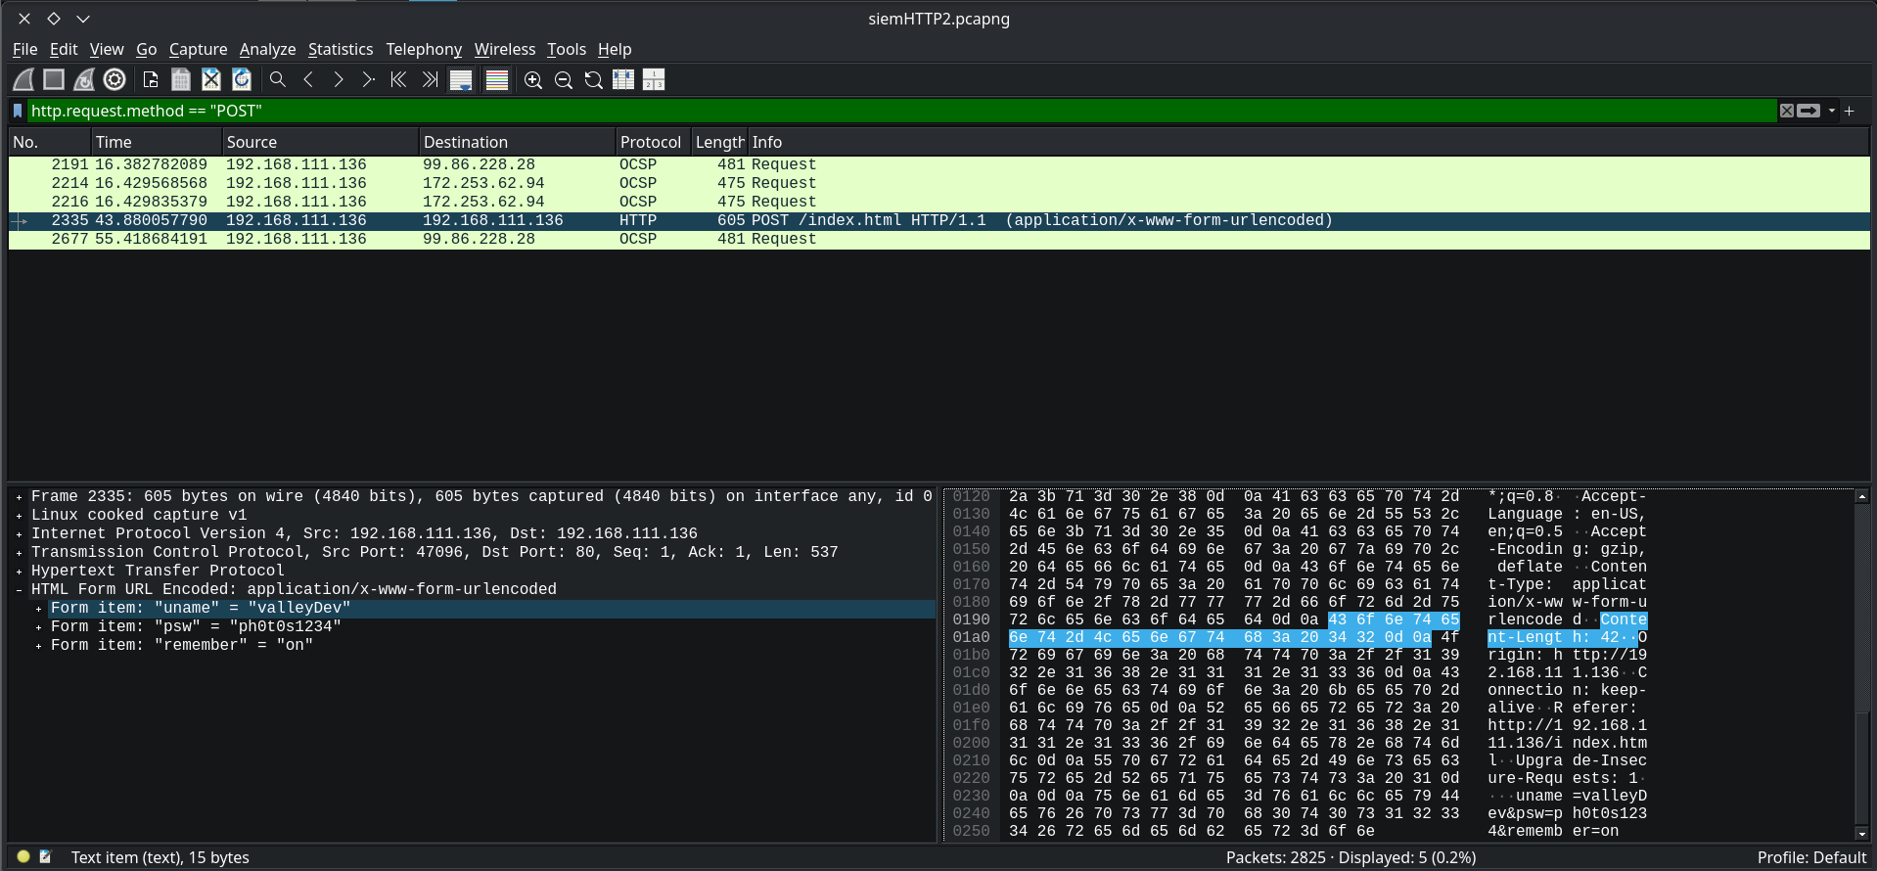
Task: Go forward to next packet arrow
Action: (x=339, y=80)
